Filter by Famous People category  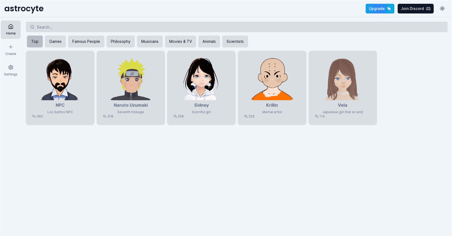coord(86,42)
